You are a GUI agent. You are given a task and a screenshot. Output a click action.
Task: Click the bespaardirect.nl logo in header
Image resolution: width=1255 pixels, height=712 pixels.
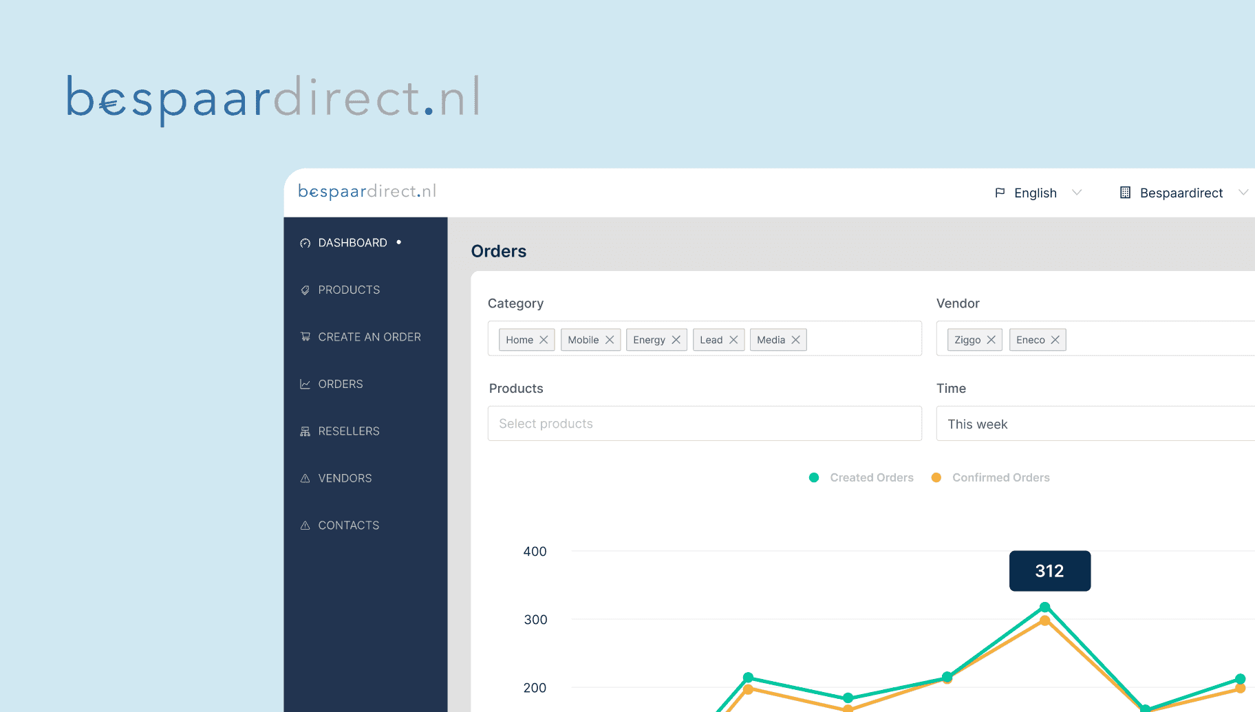tap(367, 191)
